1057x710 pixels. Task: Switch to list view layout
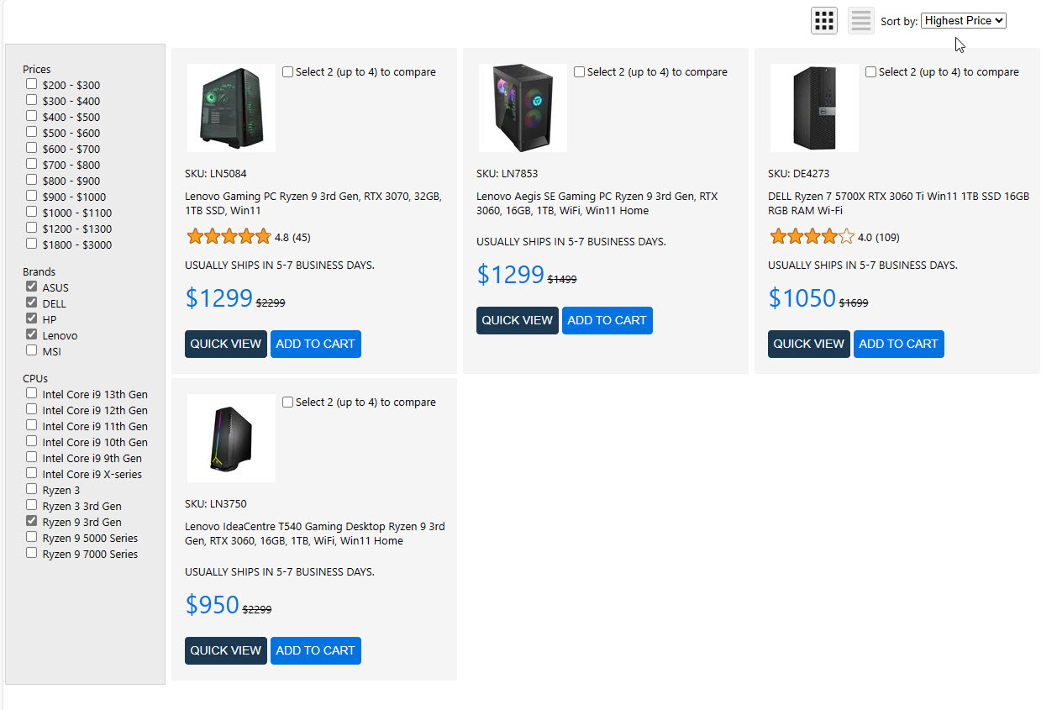click(x=861, y=20)
